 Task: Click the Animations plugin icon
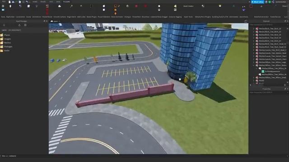37,6
